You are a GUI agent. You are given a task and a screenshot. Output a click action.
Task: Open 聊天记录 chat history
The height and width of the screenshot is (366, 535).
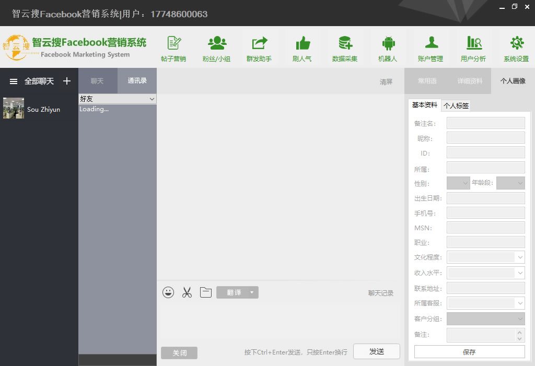coord(381,293)
